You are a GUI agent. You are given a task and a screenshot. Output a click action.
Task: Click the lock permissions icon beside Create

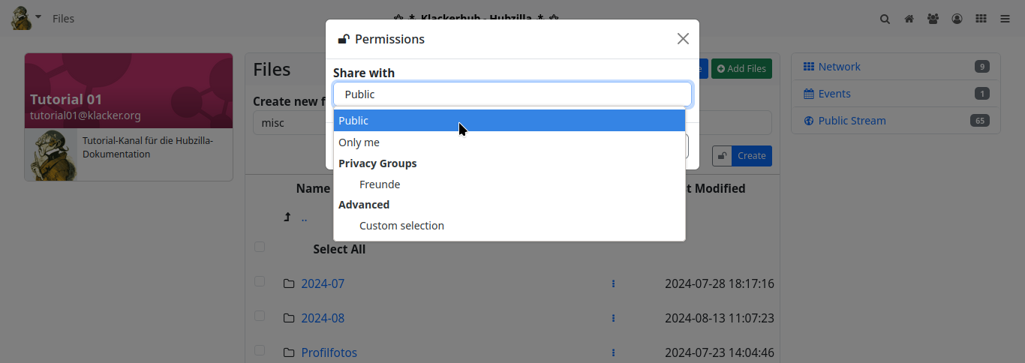(x=722, y=156)
